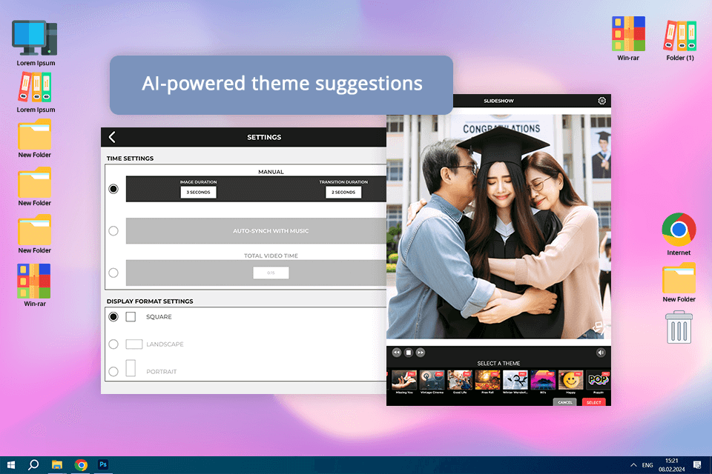Open Chrome from the taskbar
Screen dimensions: 712x474
click(82, 465)
